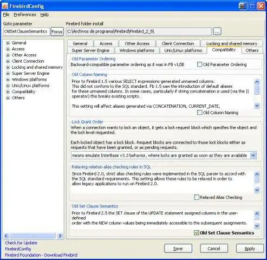Enable Old Parameter Ordering checkbox

199,64
